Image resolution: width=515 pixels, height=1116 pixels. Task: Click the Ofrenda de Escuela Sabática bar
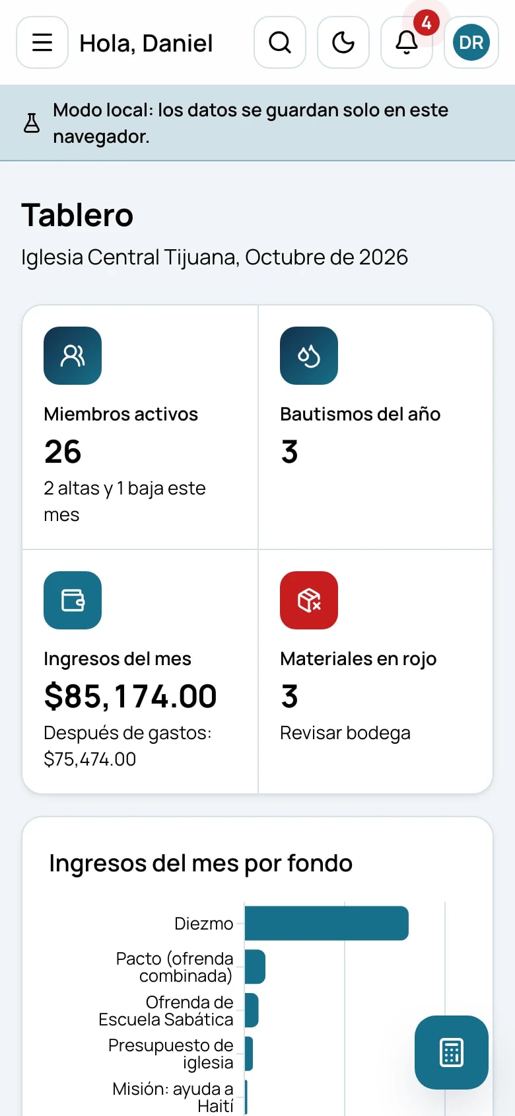tap(252, 1010)
